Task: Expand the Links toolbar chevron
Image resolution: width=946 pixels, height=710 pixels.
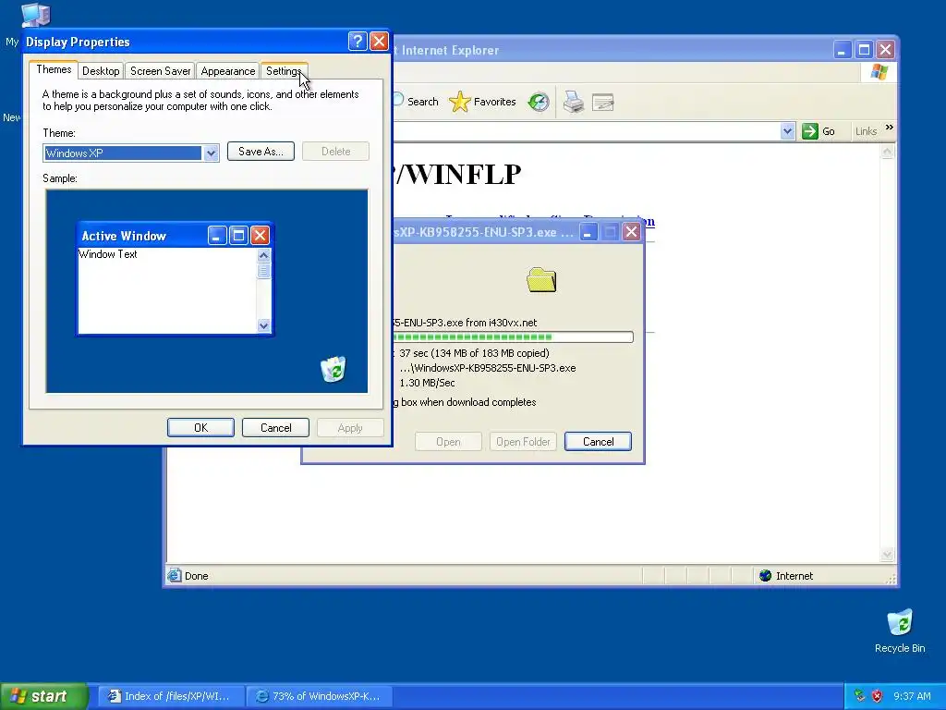Action: (x=890, y=128)
